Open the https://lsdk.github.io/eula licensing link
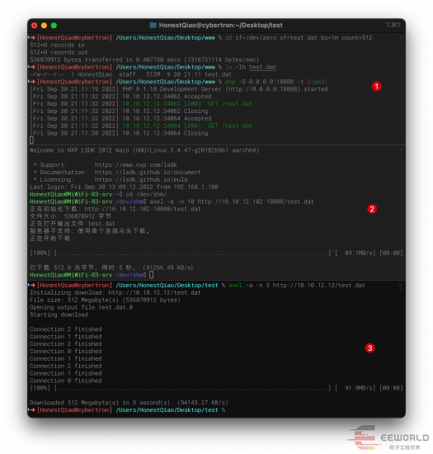Image resolution: width=433 pixels, height=454 pixels. pos(141,179)
